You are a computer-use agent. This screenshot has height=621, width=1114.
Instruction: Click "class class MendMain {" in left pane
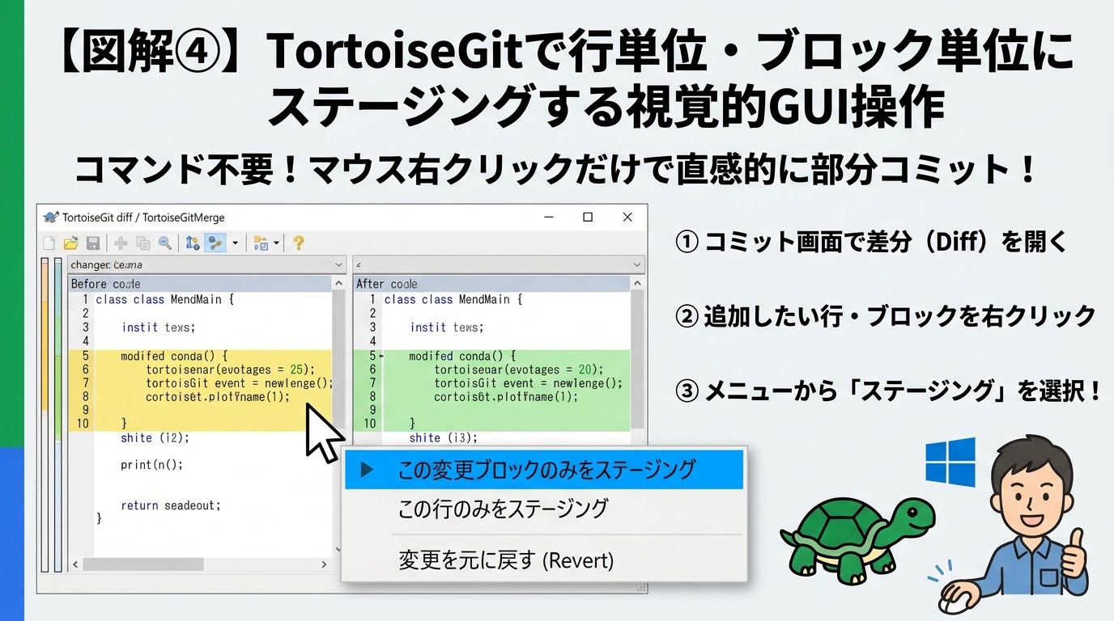[x=164, y=299]
